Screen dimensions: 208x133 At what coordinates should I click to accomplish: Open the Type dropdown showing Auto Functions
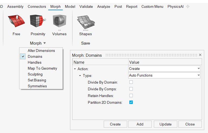[x=165, y=75]
